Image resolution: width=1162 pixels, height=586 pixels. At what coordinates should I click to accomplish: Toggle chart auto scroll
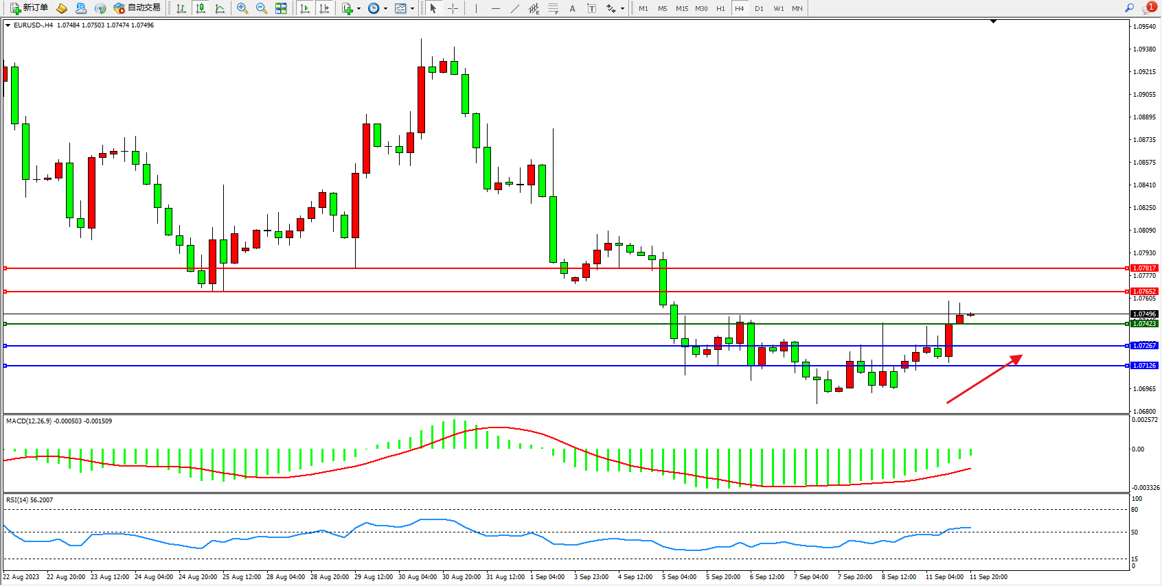click(305, 8)
